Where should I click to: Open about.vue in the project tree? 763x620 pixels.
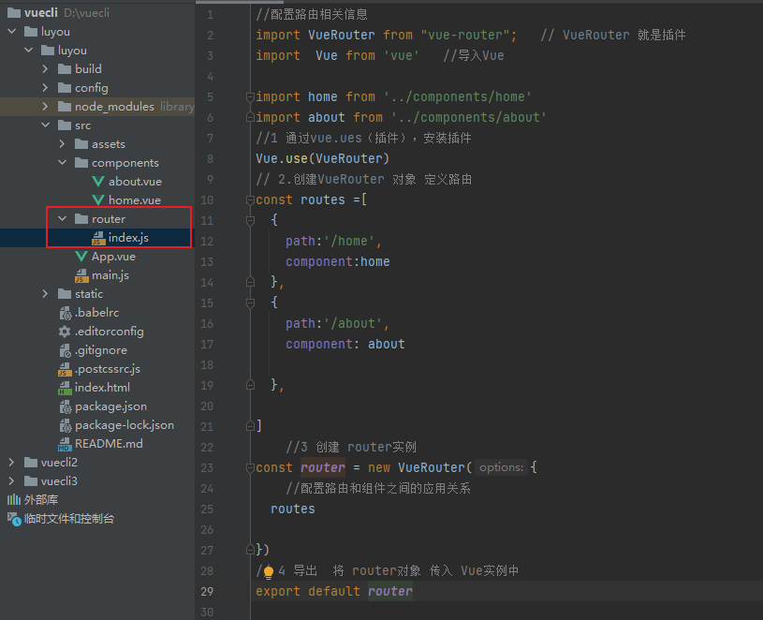135,182
